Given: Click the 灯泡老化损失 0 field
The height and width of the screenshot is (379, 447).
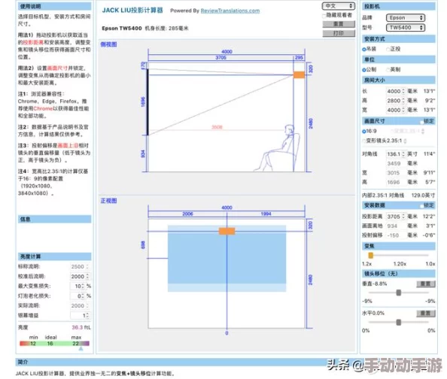Looking at the screenshot, I should (x=78, y=296).
